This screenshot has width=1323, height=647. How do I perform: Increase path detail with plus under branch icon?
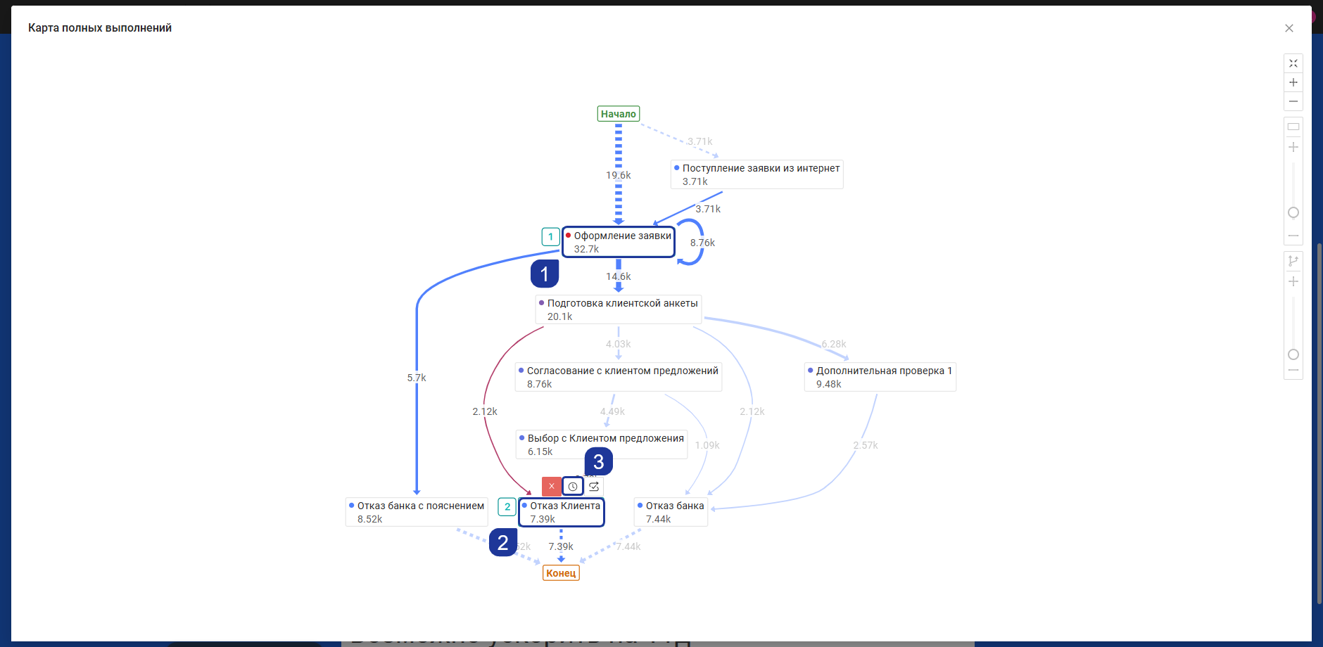point(1293,281)
